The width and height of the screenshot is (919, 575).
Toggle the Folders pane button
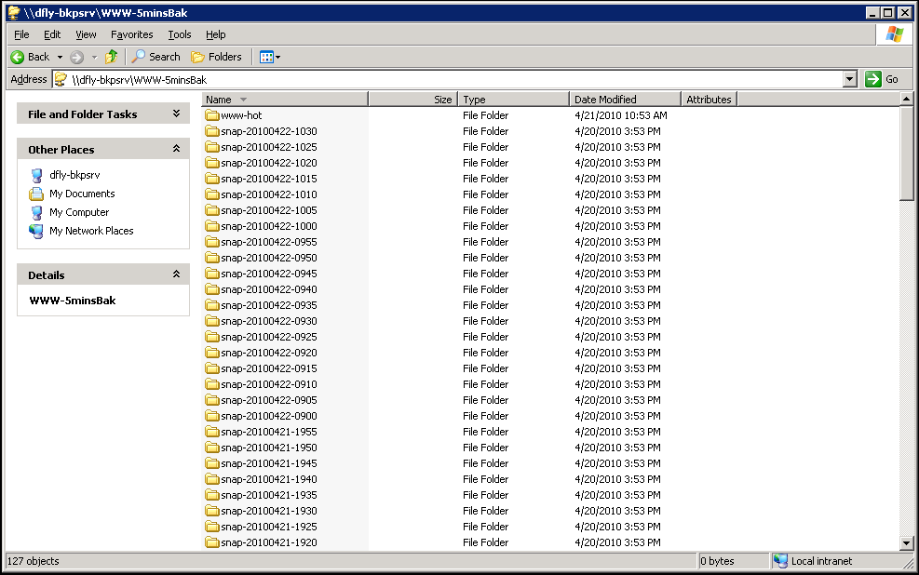(216, 57)
